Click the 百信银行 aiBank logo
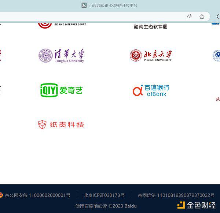Screen dimensions: 220x213 [x=151, y=90]
